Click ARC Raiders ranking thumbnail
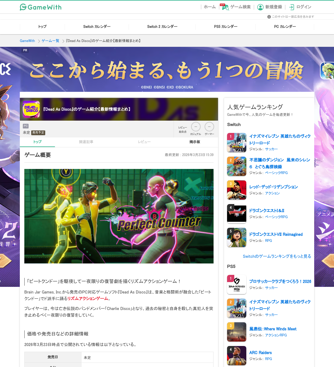Viewport: 334px width, 367px height. pos(237,356)
